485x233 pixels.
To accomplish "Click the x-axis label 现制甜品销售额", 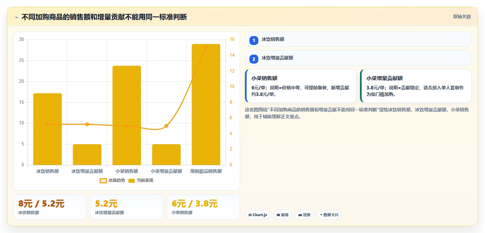I will point(206,171).
